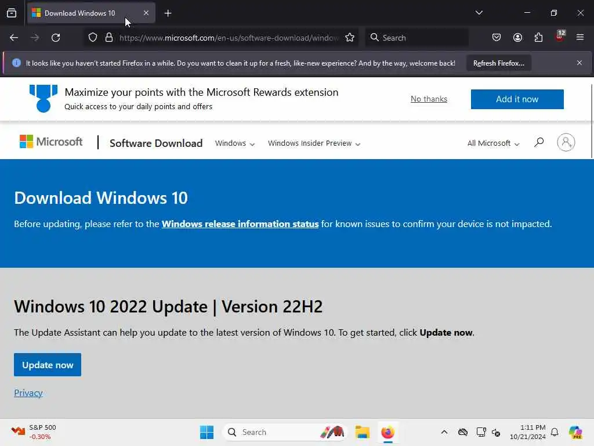Dismiss the Firefox refresh notification bar

point(579,63)
